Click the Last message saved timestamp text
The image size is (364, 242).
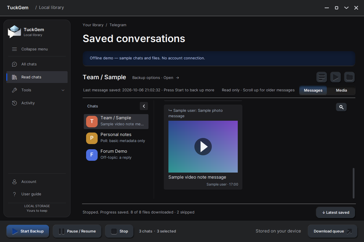(149, 90)
